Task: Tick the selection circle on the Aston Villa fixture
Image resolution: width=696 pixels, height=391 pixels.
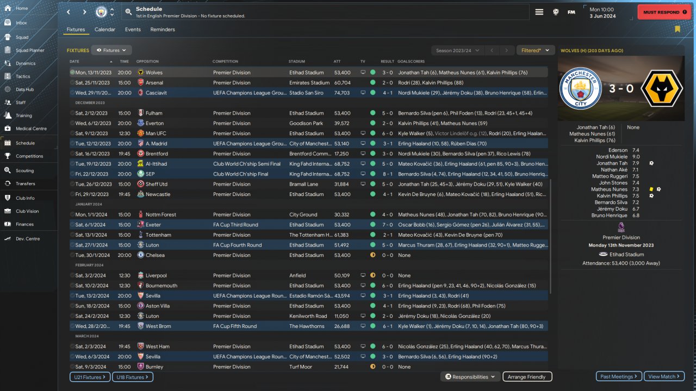Action: coord(72,306)
